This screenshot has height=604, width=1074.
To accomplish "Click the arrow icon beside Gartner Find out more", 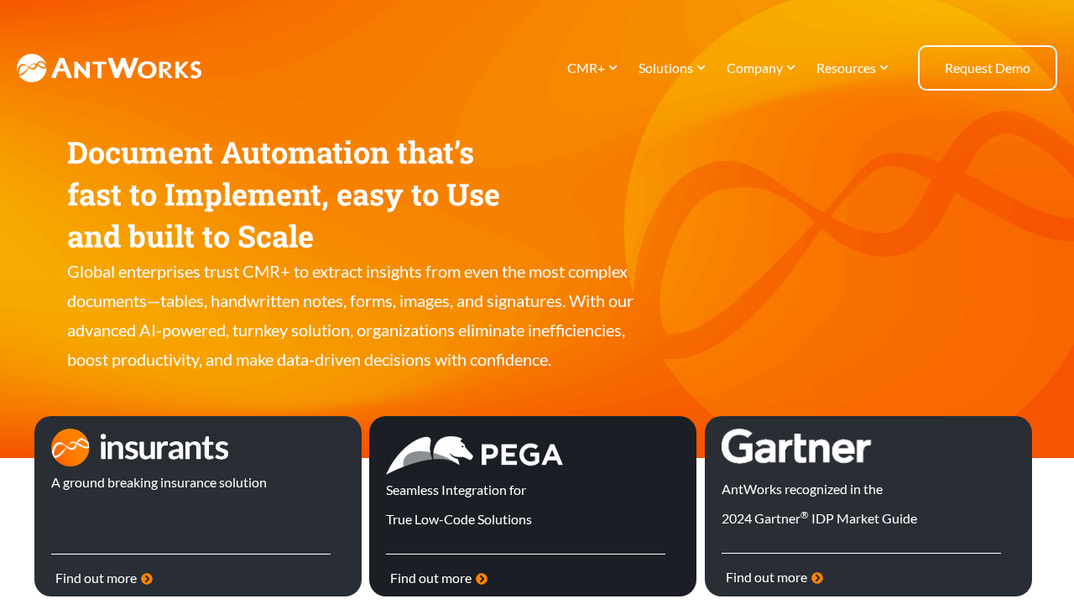I will tap(818, 576).
